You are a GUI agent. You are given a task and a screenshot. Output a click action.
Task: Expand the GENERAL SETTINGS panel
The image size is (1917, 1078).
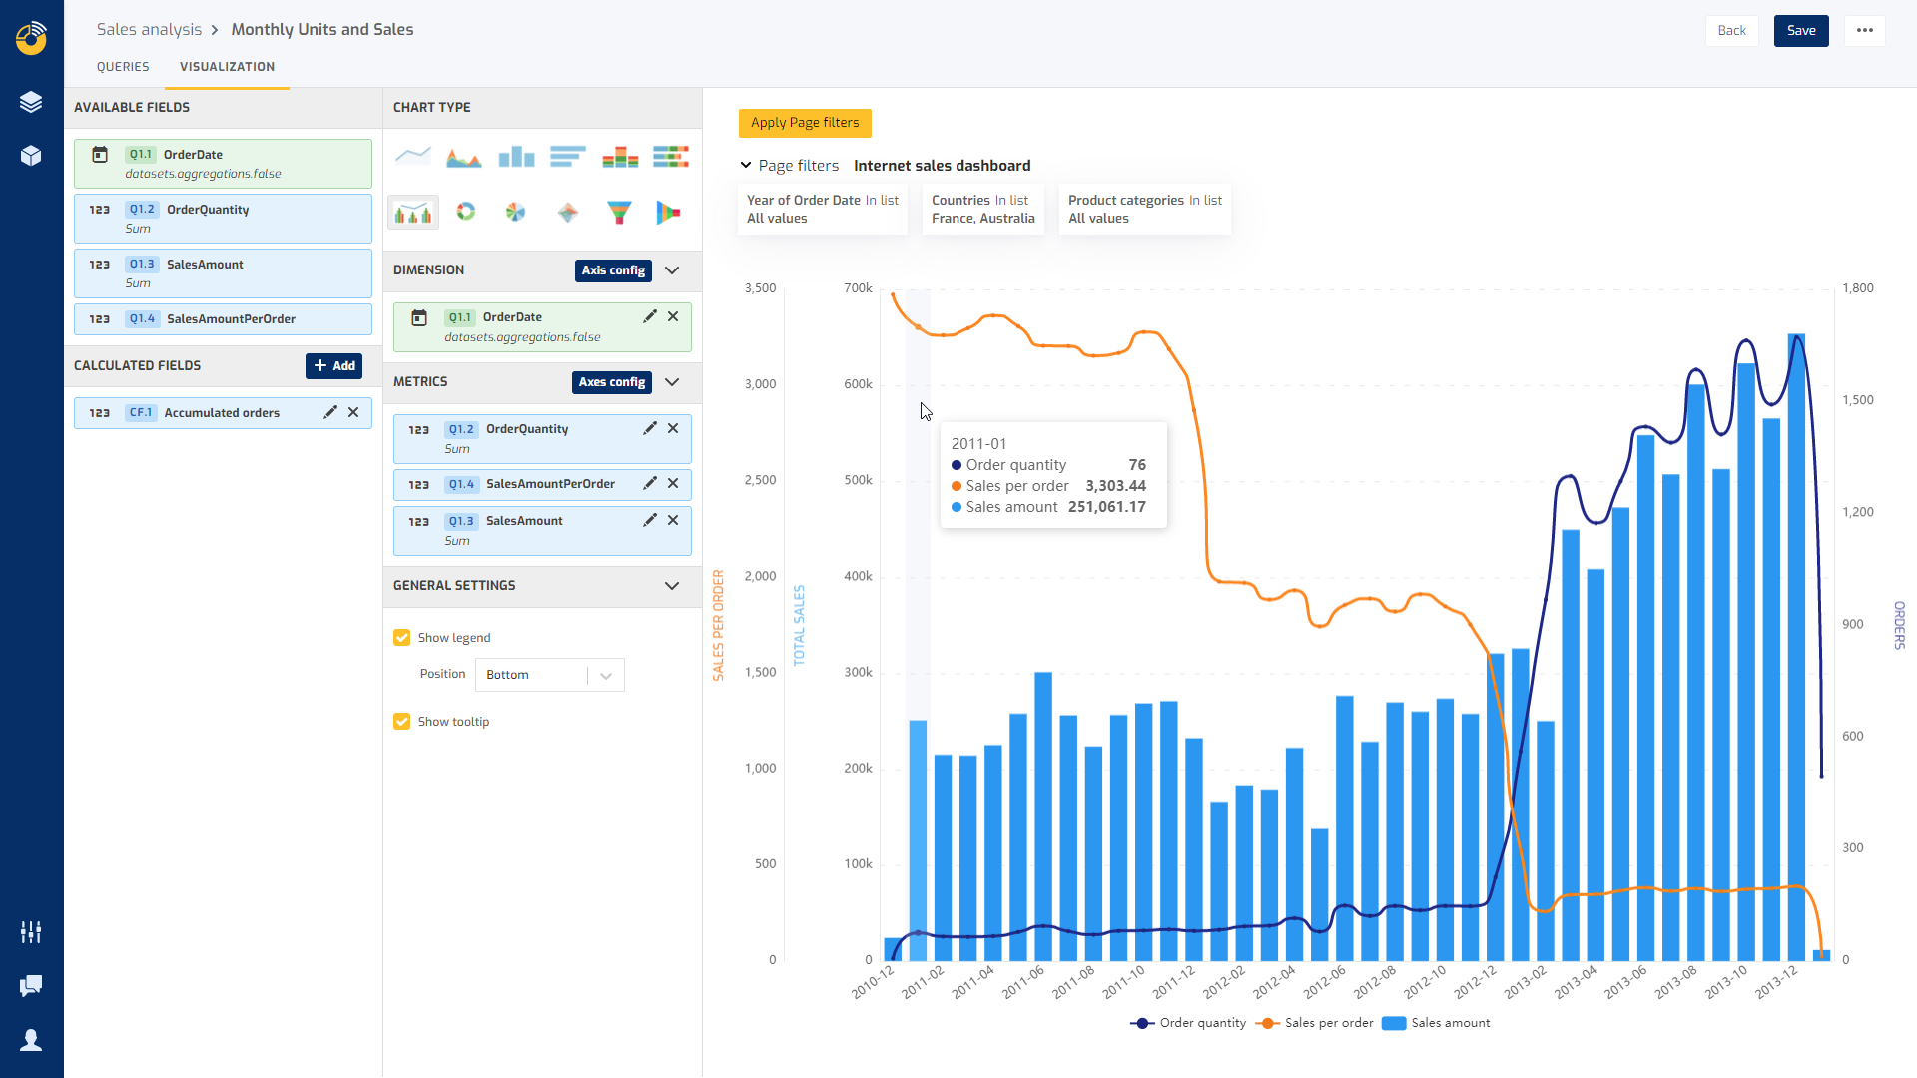click(x=672, y=584)
